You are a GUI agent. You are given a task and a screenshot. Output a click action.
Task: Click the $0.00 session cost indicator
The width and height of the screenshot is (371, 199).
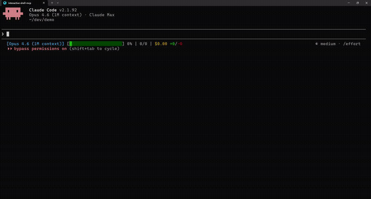[x=161, y=44]
